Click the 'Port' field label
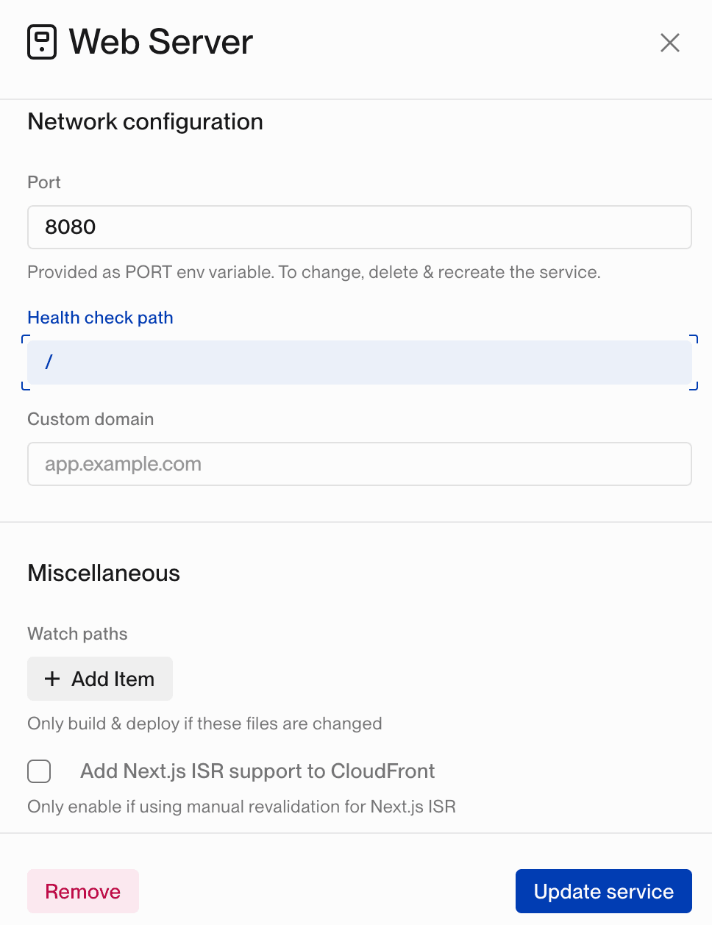The image size is (712, 925). (x=44, y=182)
